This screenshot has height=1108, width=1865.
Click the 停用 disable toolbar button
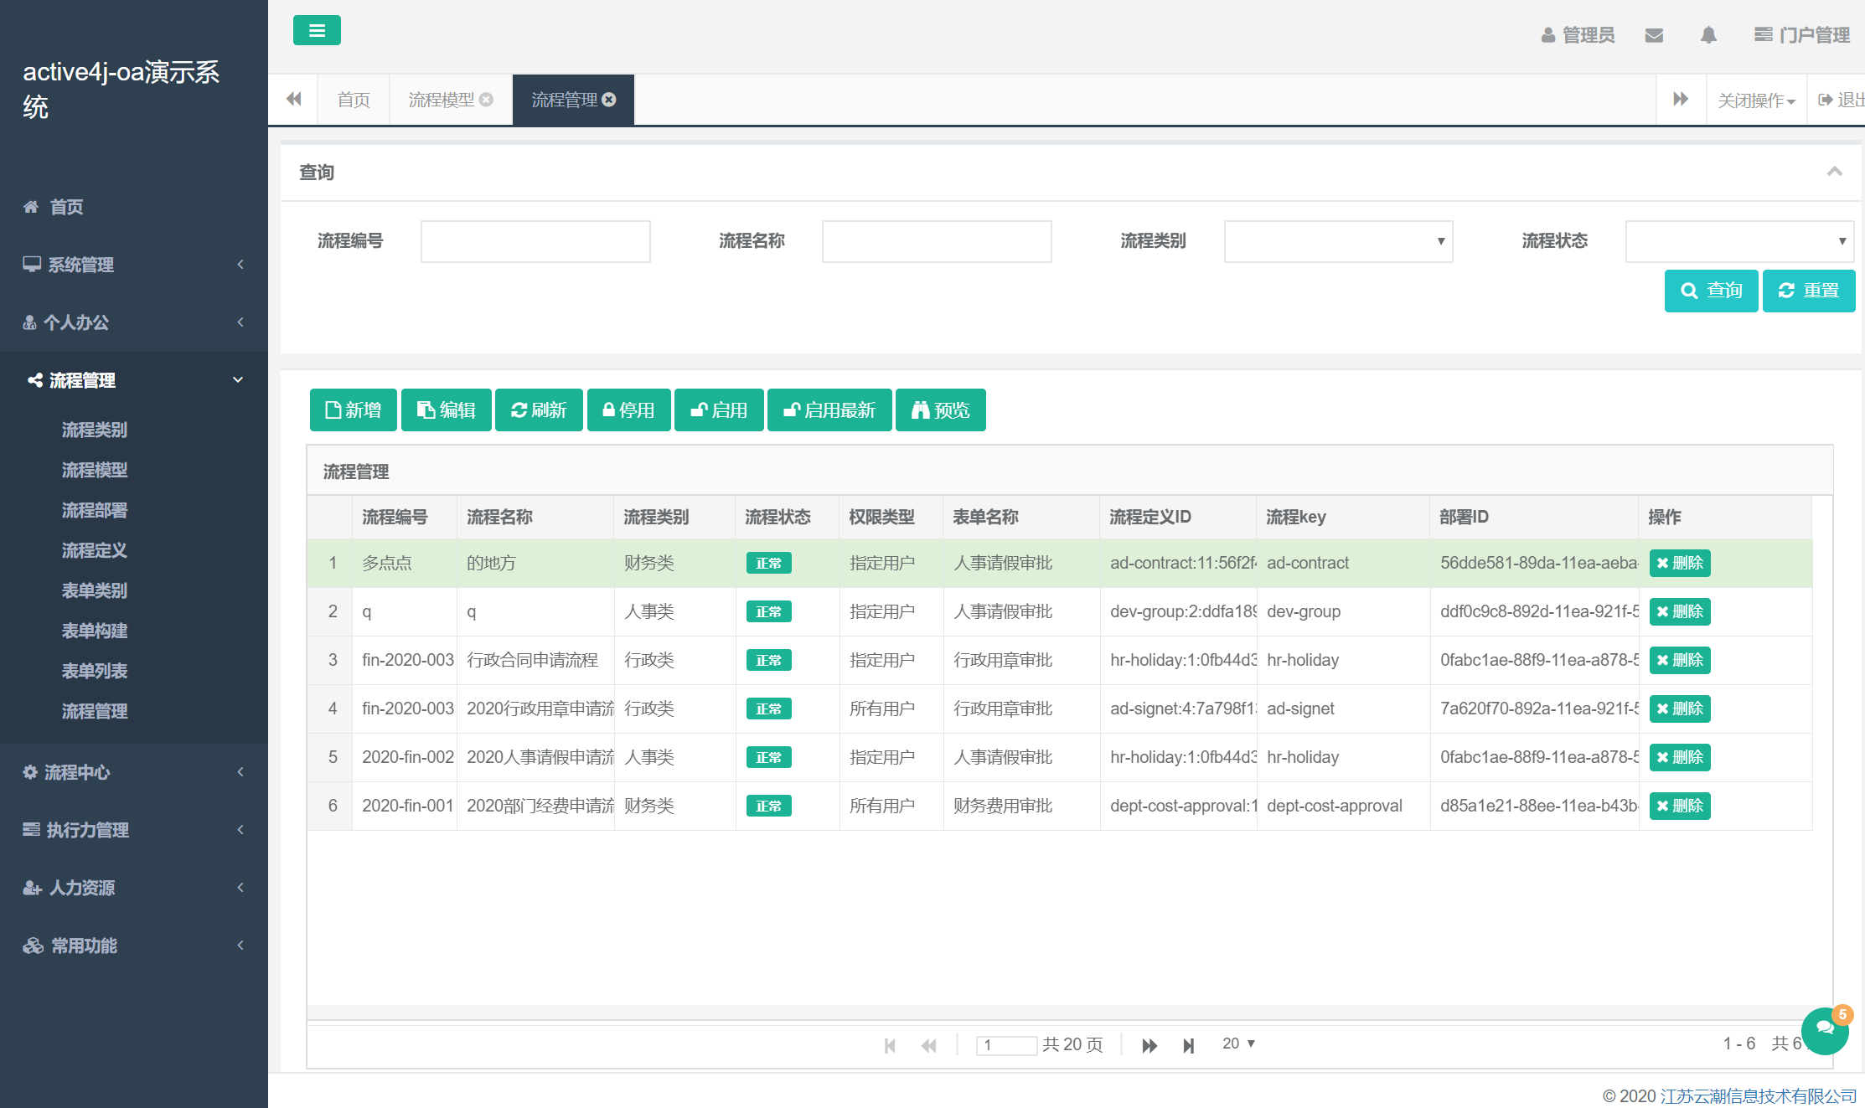pyautogui.click(x=628, y=410)
